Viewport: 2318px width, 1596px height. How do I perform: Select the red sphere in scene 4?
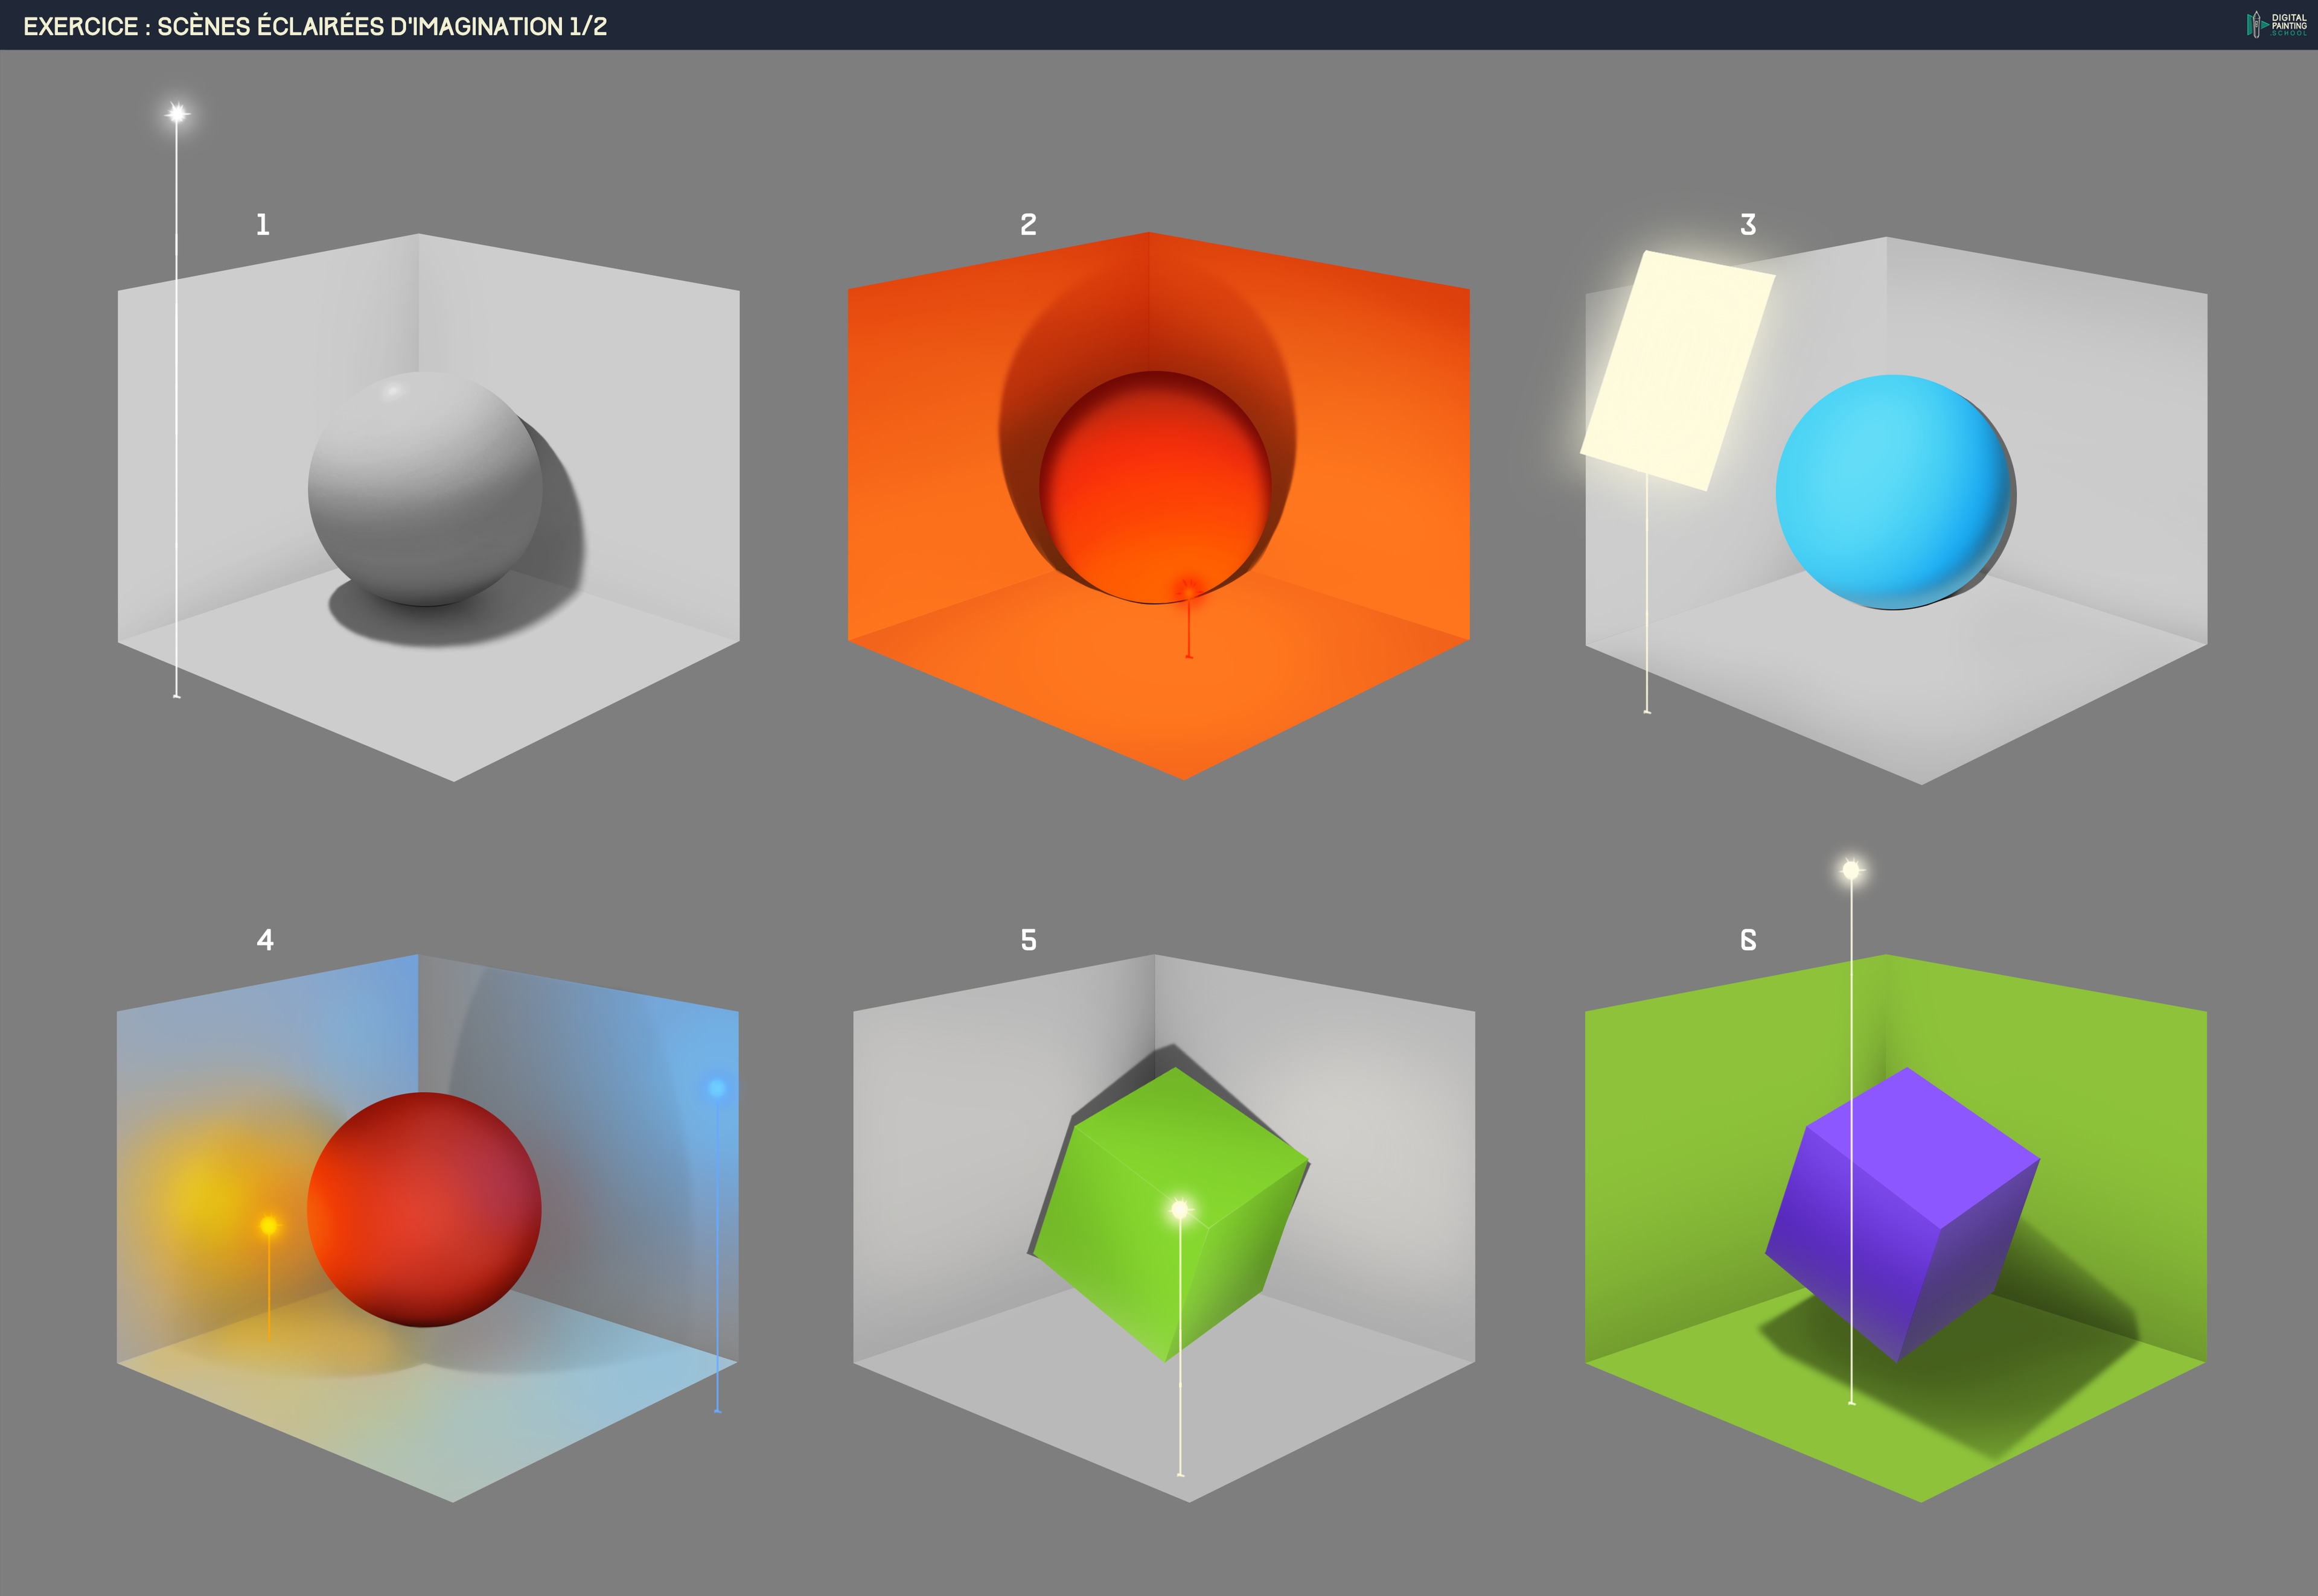[x=424, y=1210]
